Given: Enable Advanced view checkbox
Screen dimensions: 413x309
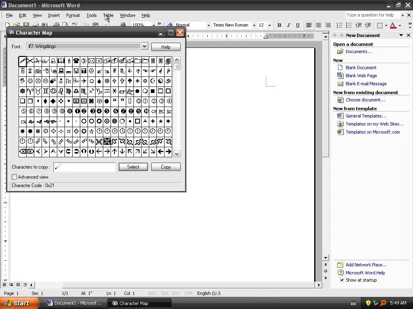Looking at the screenshot, I should click(15, 177).
